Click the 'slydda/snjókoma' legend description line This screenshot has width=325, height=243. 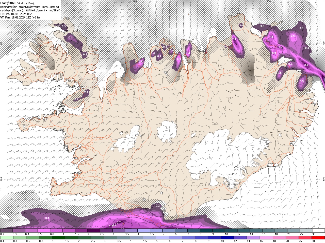(x=30, y=10)
